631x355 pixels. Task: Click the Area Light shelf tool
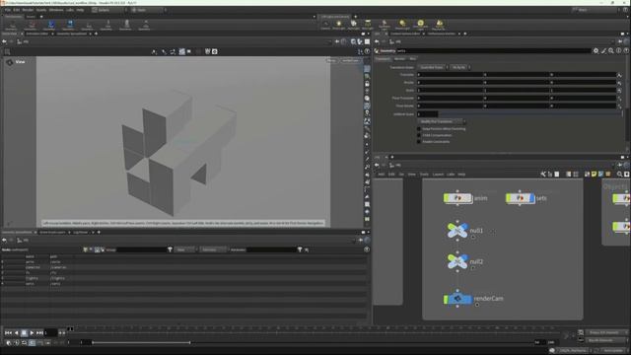[368, 25]
